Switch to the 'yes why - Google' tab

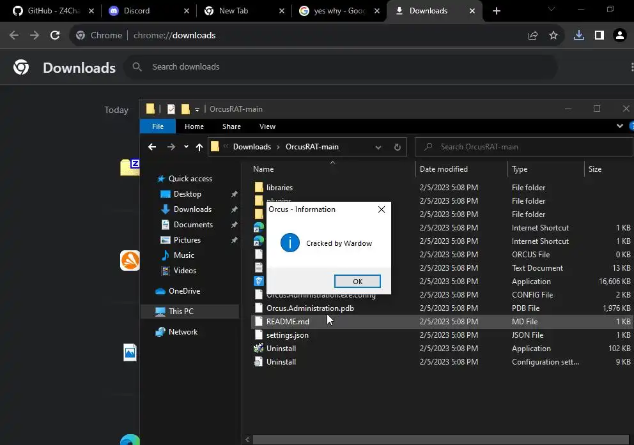339,11
